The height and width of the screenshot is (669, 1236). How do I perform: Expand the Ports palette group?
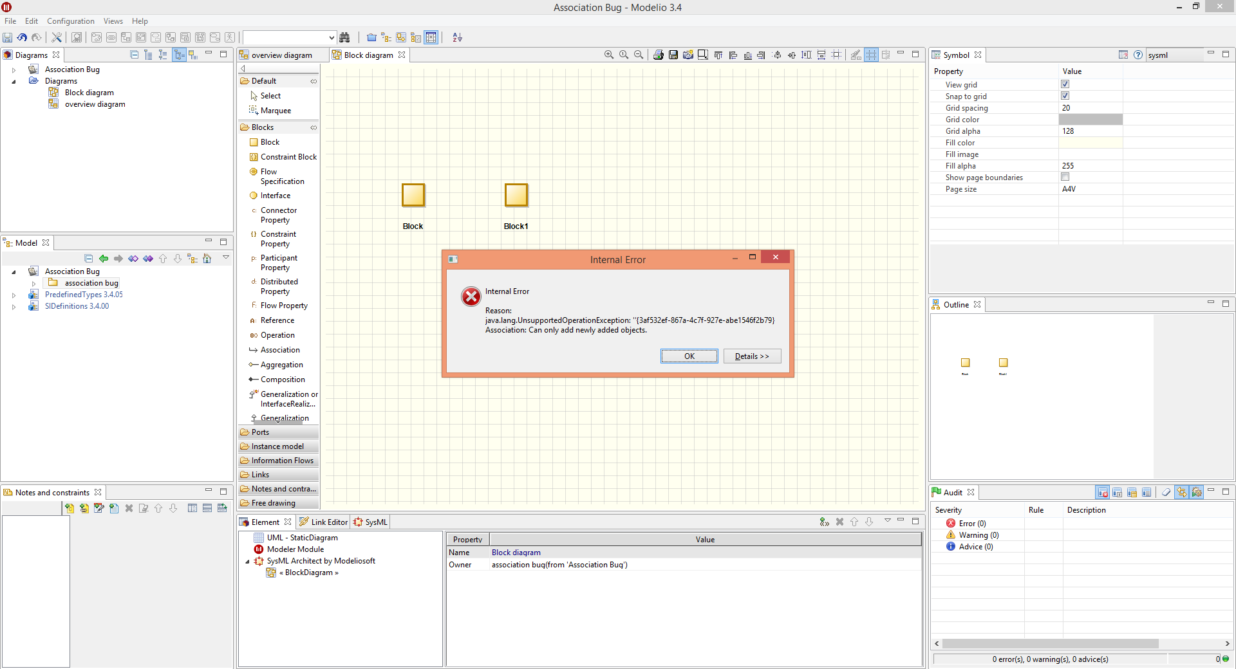click(x=261, y=432)
